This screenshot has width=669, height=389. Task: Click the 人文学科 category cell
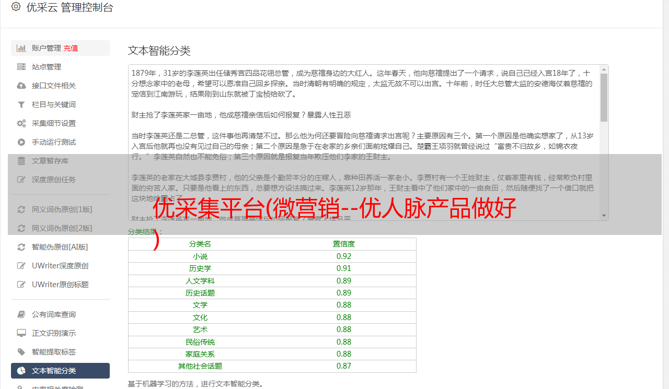200,281
